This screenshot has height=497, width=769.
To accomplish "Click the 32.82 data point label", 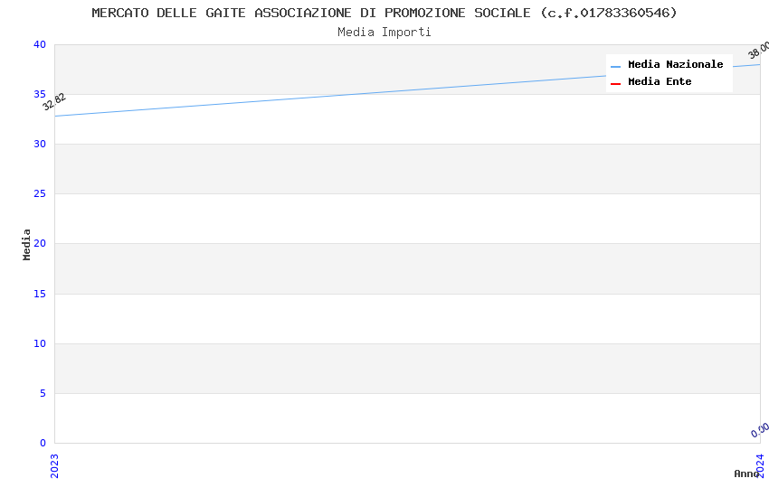I will [x=54, y=101].
